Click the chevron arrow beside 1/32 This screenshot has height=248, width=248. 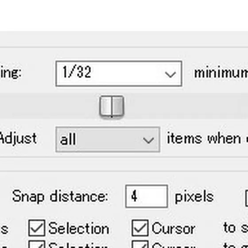click(x=170, y=74)
